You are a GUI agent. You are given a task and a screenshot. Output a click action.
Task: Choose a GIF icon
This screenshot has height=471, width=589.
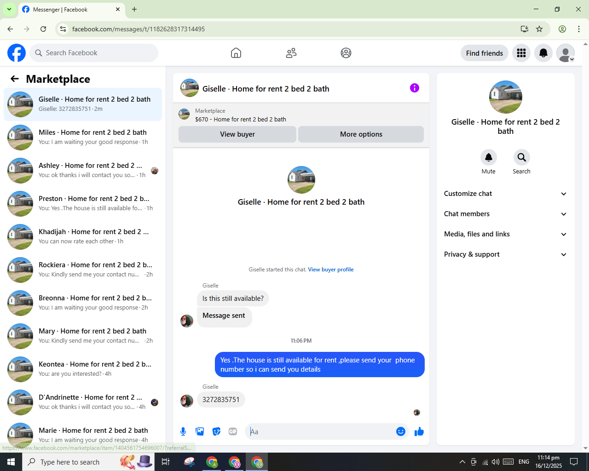coord(233,431)
